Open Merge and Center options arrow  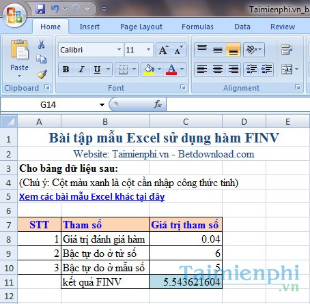pyautogui.click(x=296, y=70)
